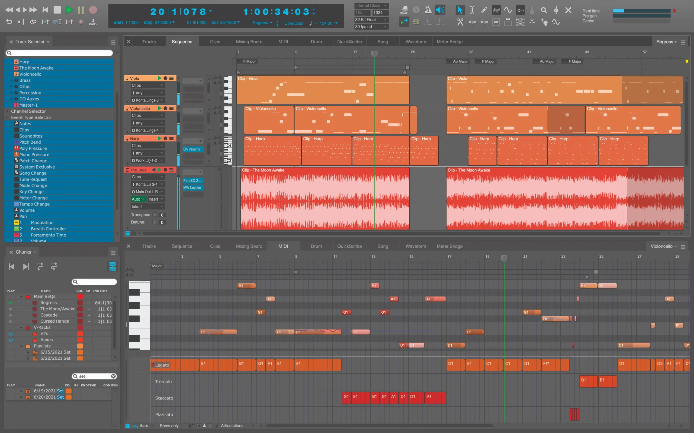694x433 pixels.
Task: Click the Chunks previous chunk skip-back icon
Action: [11, 267]
